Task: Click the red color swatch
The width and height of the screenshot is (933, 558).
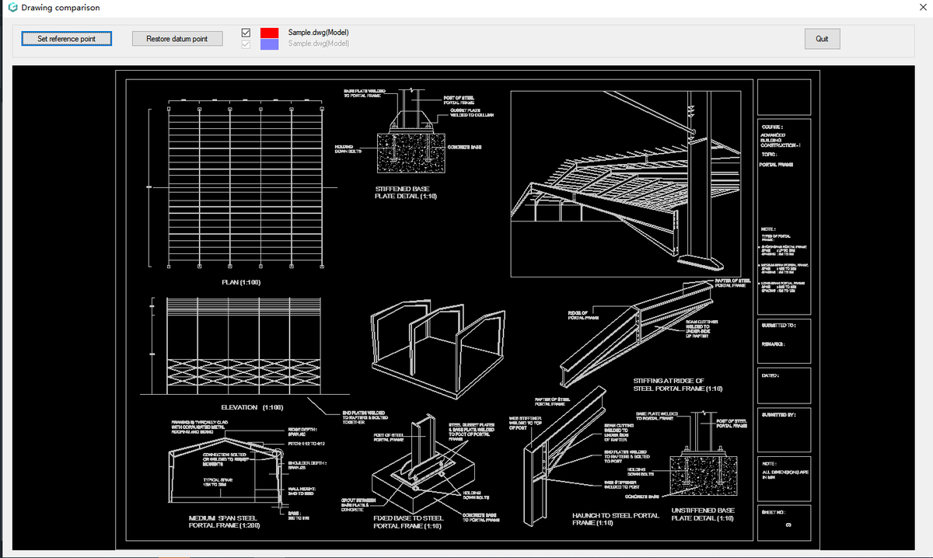Action: pyautogui.click(x=270, y=33)
